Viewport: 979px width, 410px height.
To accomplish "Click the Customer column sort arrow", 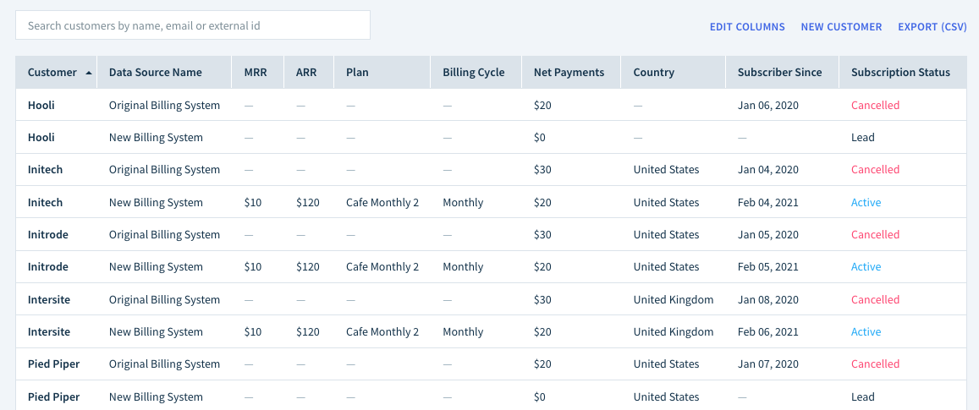I will pos(89,73).
